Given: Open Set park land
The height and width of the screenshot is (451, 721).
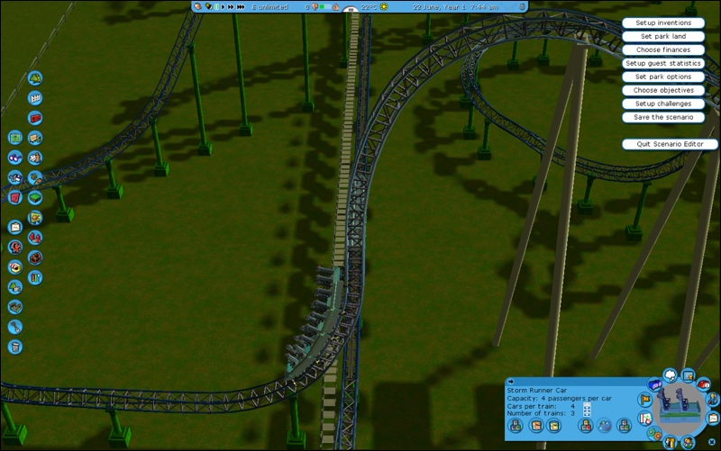Looking at the screenshot, I should click(663, 36).
